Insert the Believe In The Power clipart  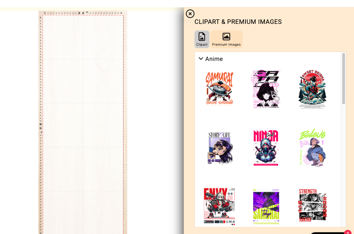coord(312,148)
